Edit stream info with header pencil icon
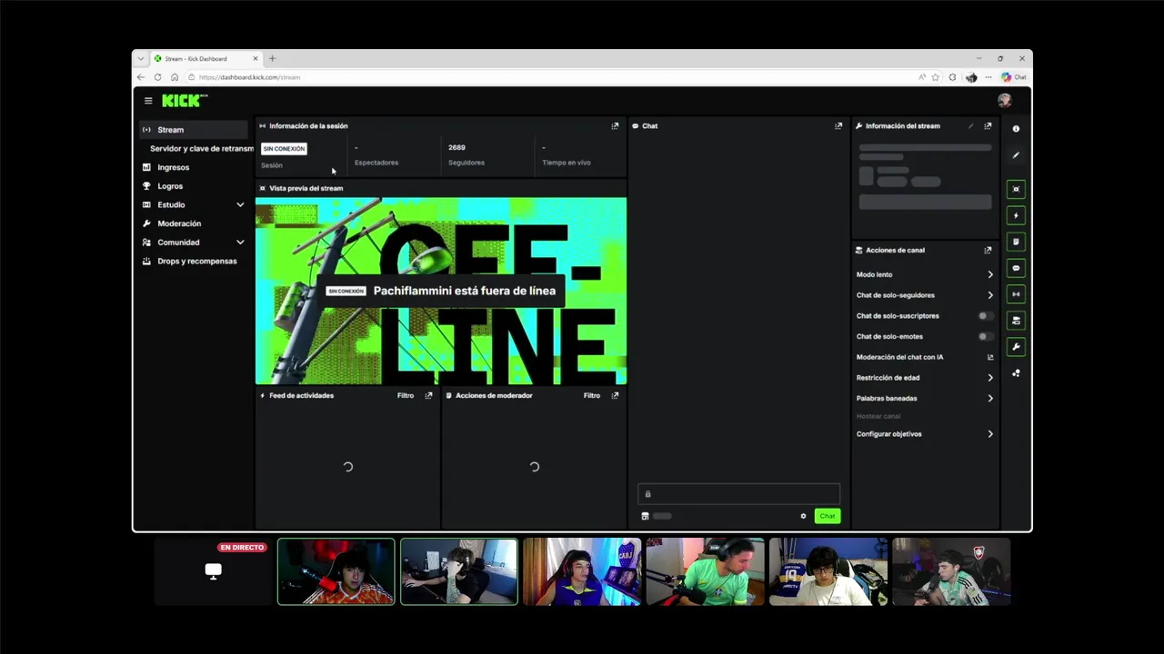The image size is (1164, 654). click(970, 126)
